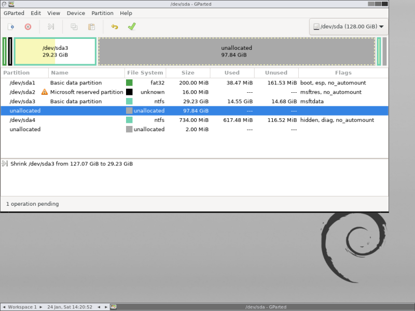Click the pending shrink operation icon
Image resolution: width=415 pixels, height=311 pixels.
[5, 164]
